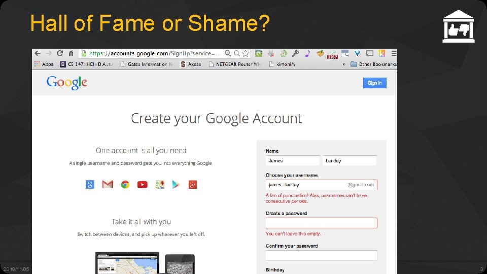
Task: Open the Other Bookmarks folder
Action: (x=374, y=64)
